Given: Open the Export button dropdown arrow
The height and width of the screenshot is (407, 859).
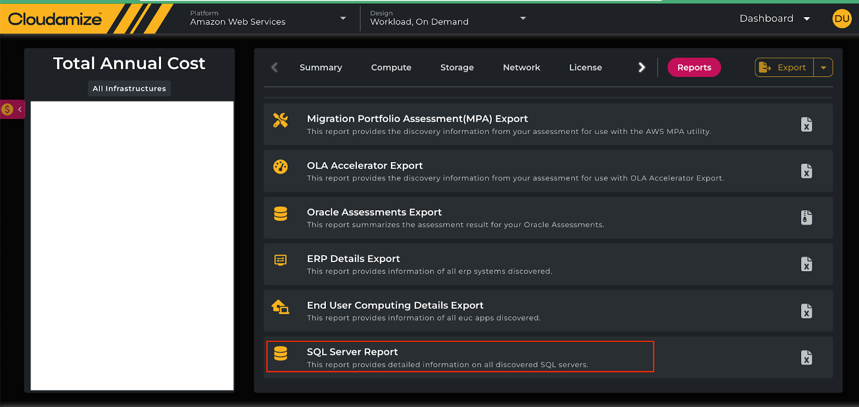Looking at the screenshot, I should (823, 68).
